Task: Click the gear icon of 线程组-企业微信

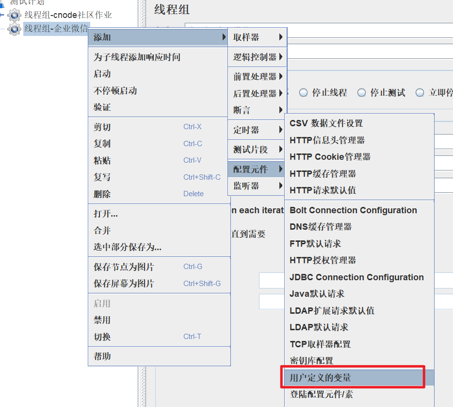Action: coord(15,29)
